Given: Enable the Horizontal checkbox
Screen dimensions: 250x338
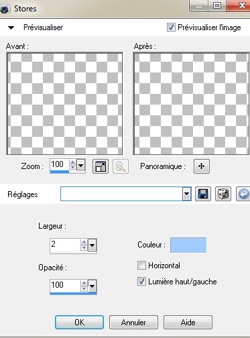Looking at the screenshot, I should (x=141, y=266).
